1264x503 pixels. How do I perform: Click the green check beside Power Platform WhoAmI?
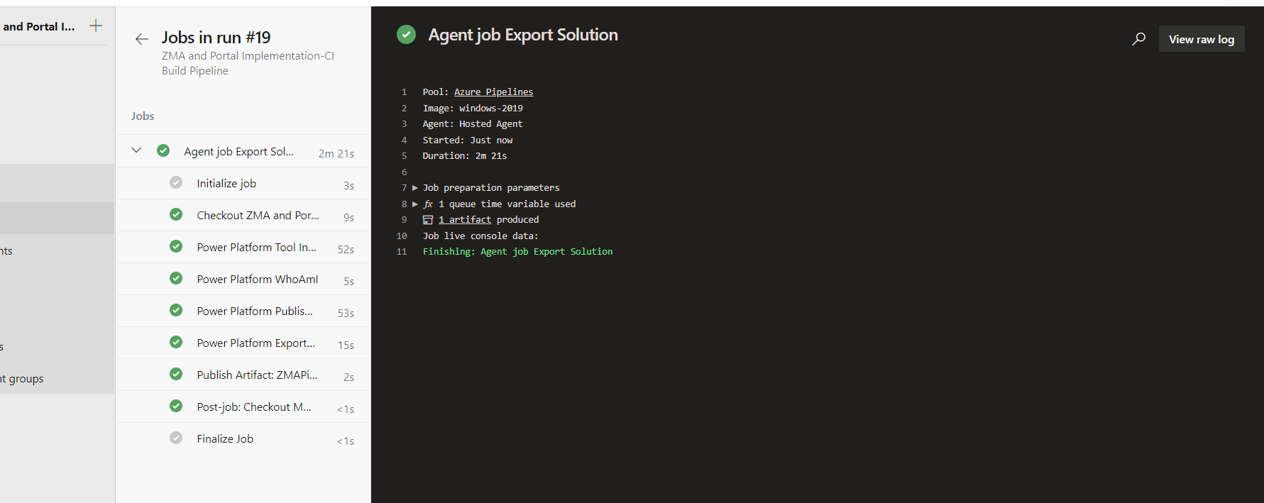176,279
